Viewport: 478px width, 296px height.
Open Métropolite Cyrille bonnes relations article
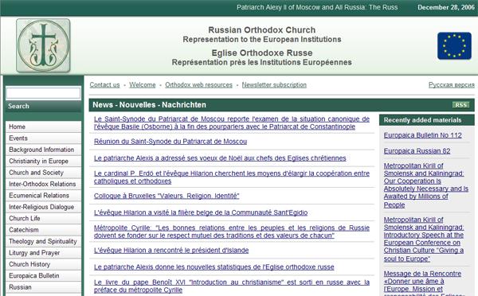(x=232, y=232)
